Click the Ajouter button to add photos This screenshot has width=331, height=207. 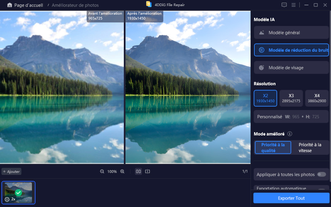[x=11, y=171]
